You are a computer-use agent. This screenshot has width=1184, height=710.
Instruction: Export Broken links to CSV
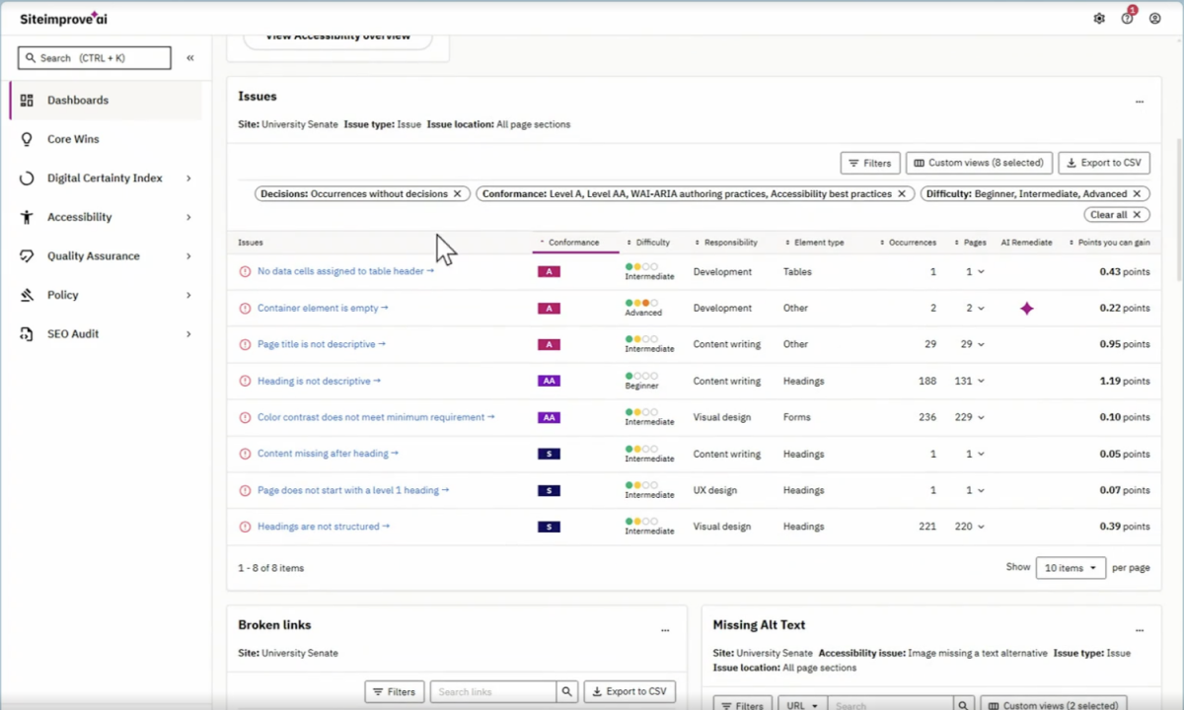coord(629,692)
